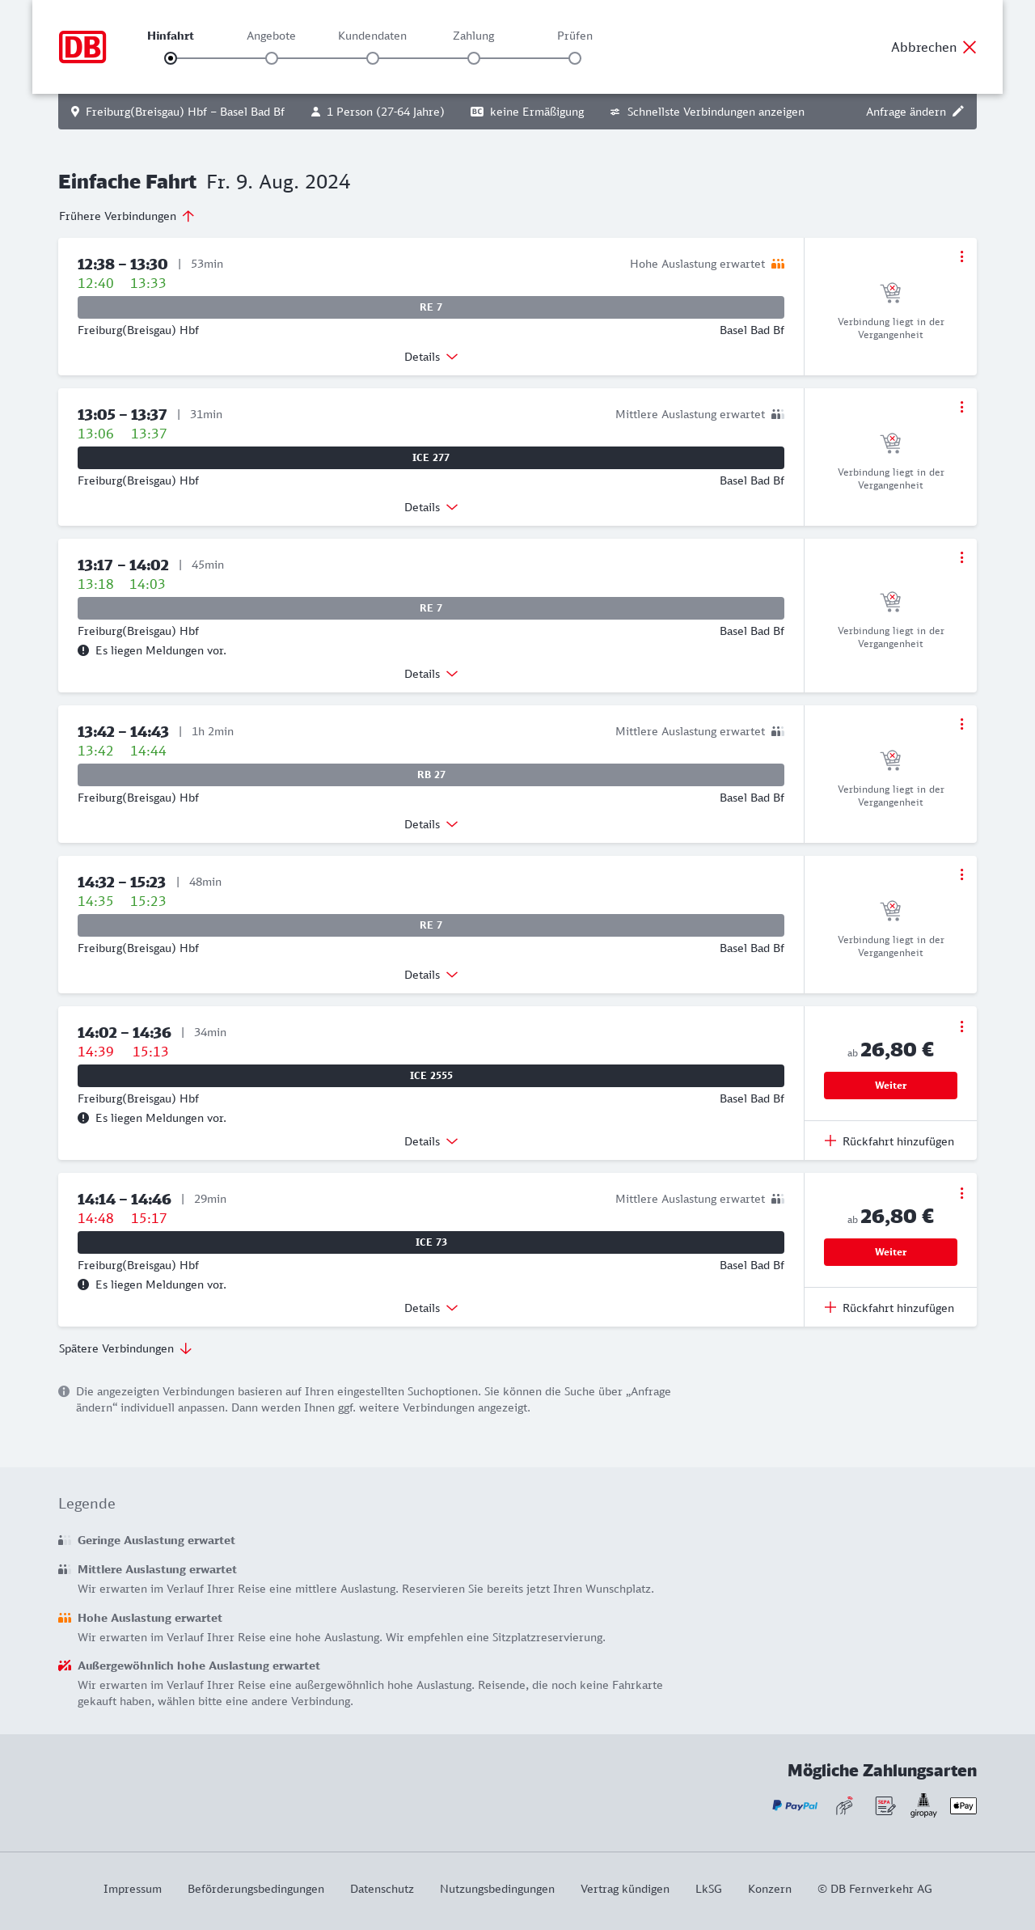1035x1930 pixels.
Task: Click the Abbrechen close X icon
Action: click(x=970, y=47)
